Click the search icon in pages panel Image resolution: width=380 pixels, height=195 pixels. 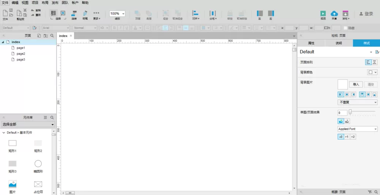pos(52,36)
